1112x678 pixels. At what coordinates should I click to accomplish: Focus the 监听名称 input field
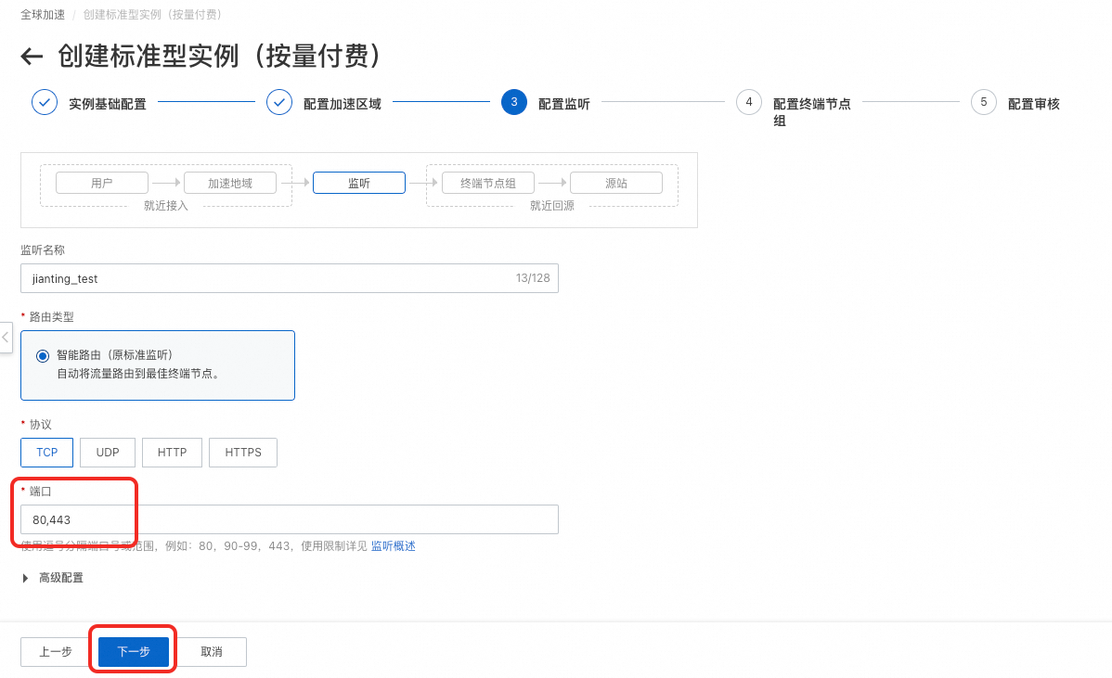[x=290, y=278]
